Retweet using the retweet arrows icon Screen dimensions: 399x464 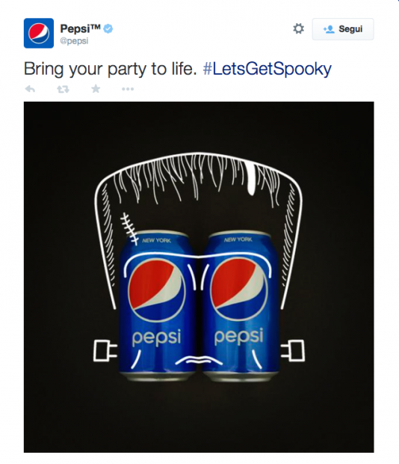point(63,89)
